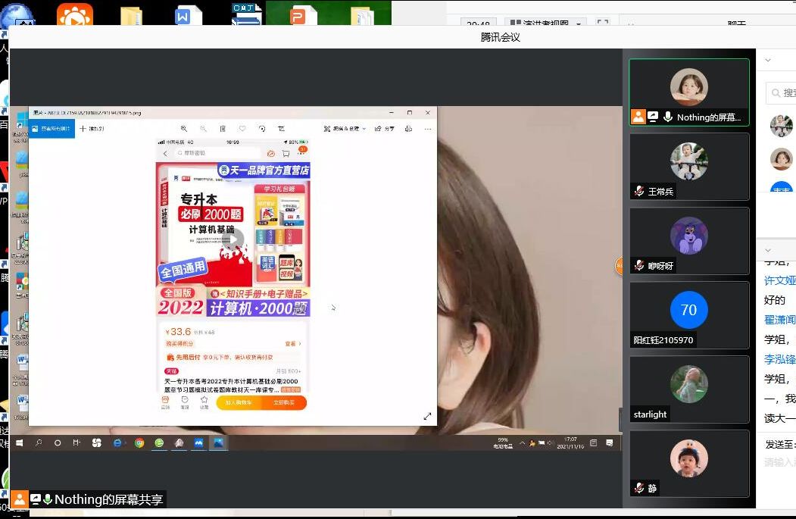The image size is (796, 519).
Task: Click the video play button on product image
Action: pyautogui.click(x=233, y=239)
